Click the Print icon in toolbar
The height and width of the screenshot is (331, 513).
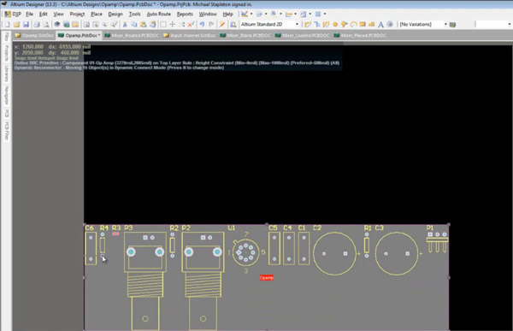(x=37, y=24)
